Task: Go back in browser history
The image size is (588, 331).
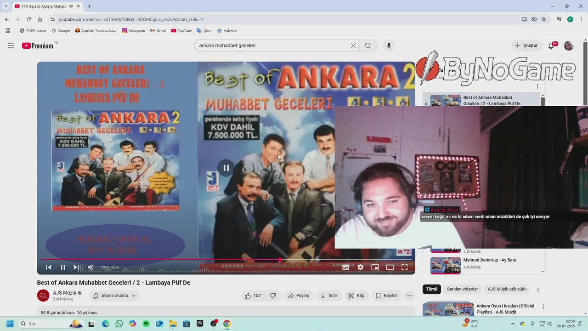Action: (x=7, y=19)
